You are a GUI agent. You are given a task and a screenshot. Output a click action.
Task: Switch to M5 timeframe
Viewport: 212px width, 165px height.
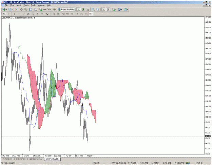pos(58,14)
